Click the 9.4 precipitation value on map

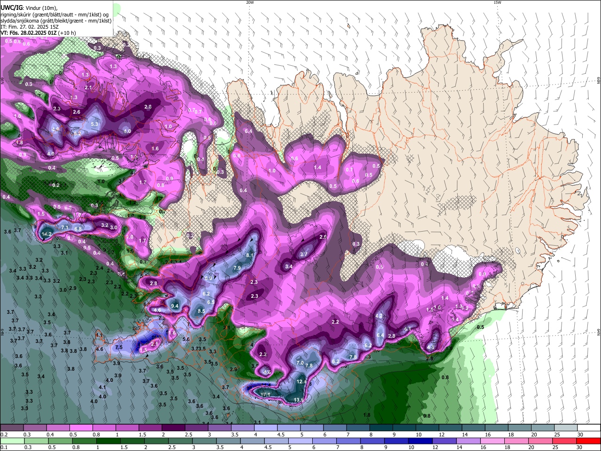point(175,306)
